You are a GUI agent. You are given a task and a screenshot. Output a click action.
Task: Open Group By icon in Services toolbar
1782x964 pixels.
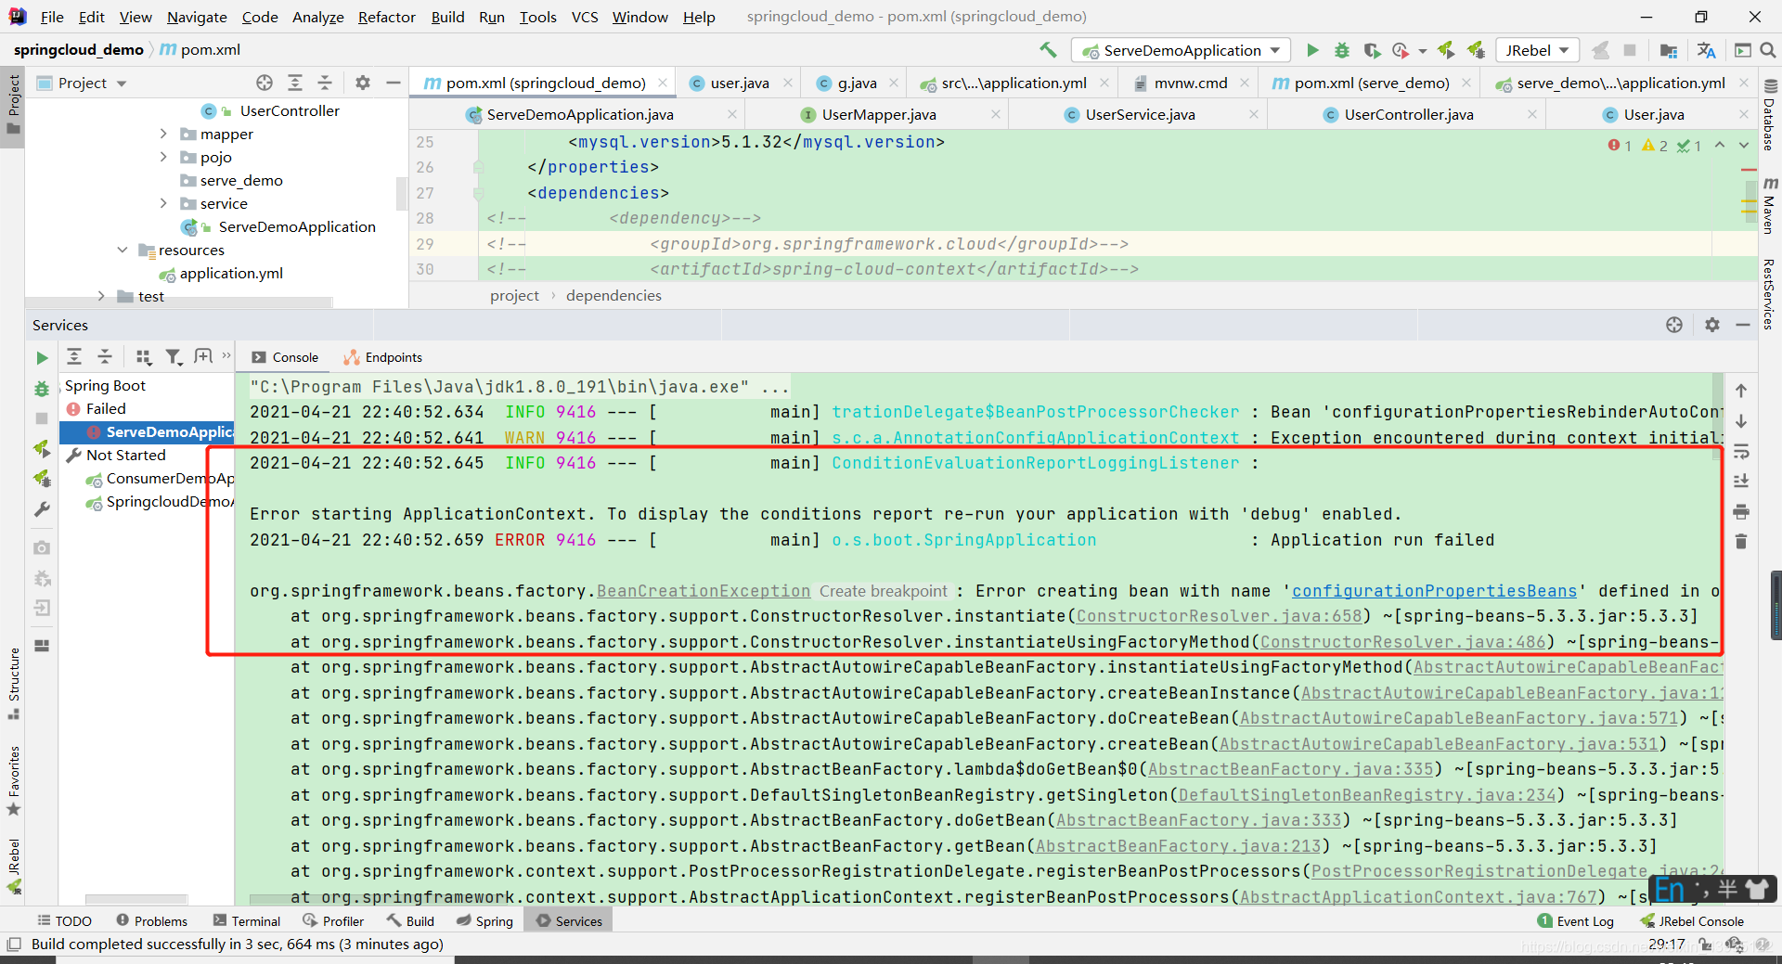[144, 357]
